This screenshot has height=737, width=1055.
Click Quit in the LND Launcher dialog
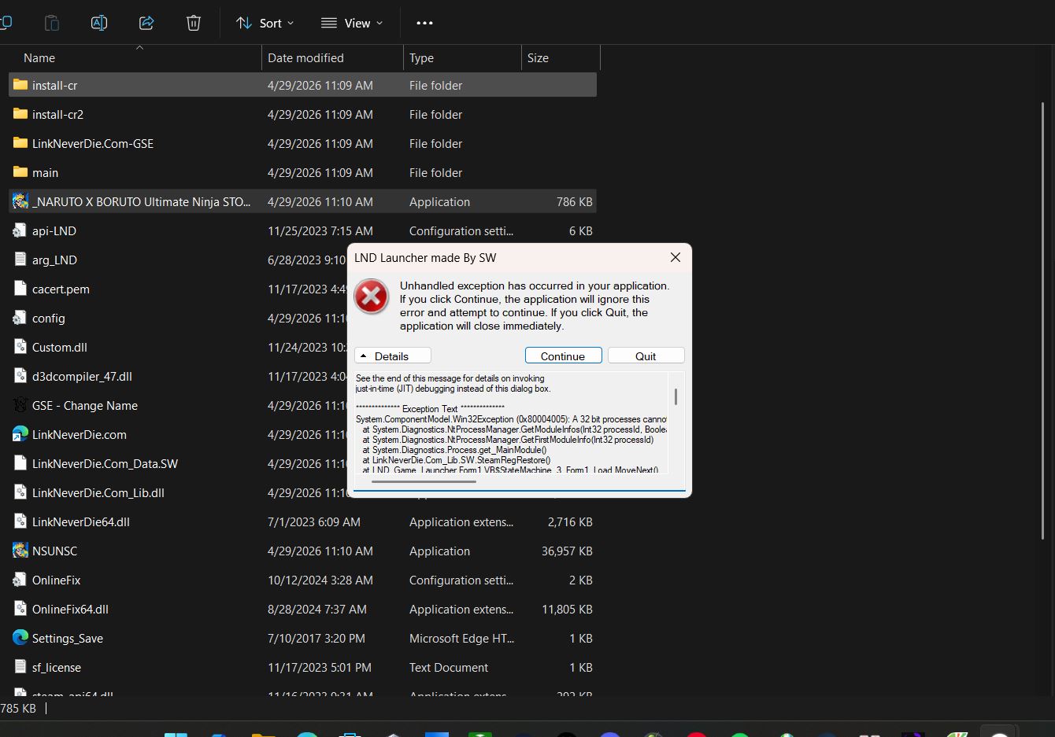[646, 356]
